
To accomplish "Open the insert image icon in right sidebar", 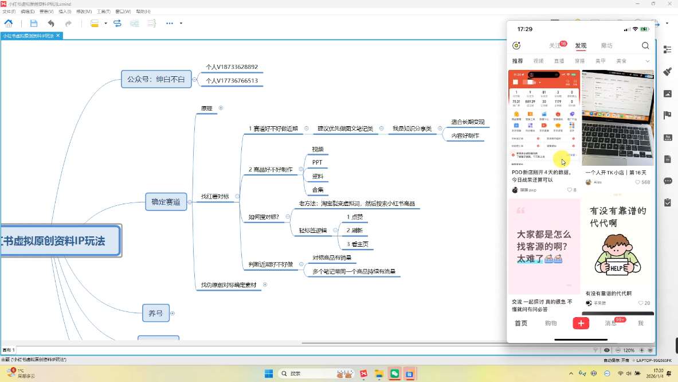I will click(667, 92).
